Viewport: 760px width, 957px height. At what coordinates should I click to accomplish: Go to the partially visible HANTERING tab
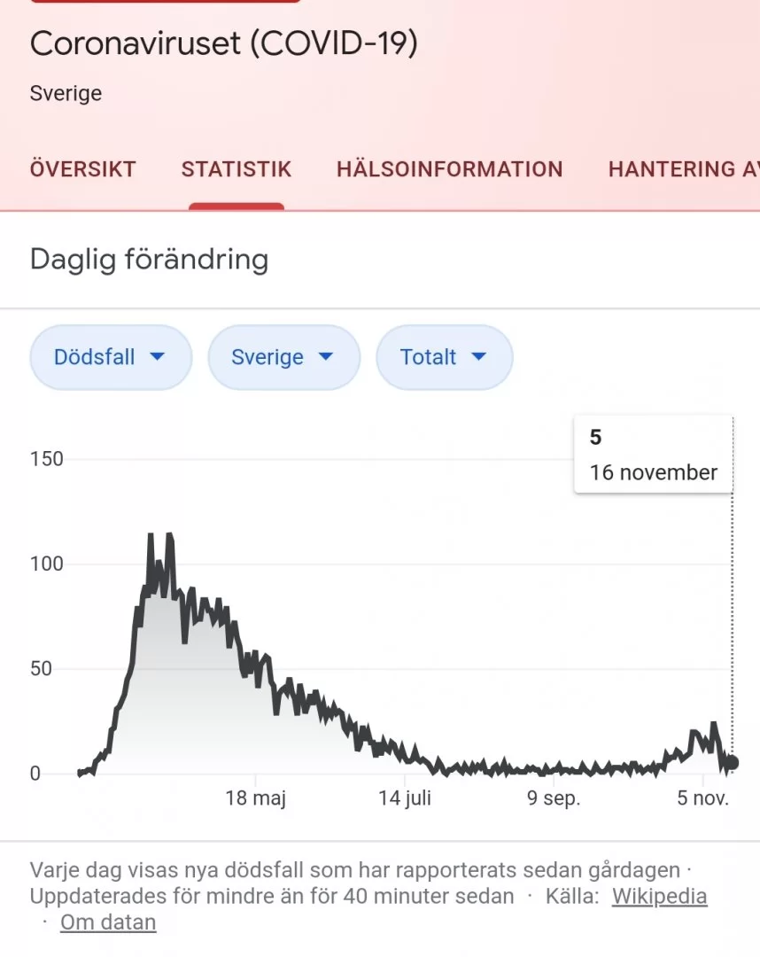click(x=683, y=169)
